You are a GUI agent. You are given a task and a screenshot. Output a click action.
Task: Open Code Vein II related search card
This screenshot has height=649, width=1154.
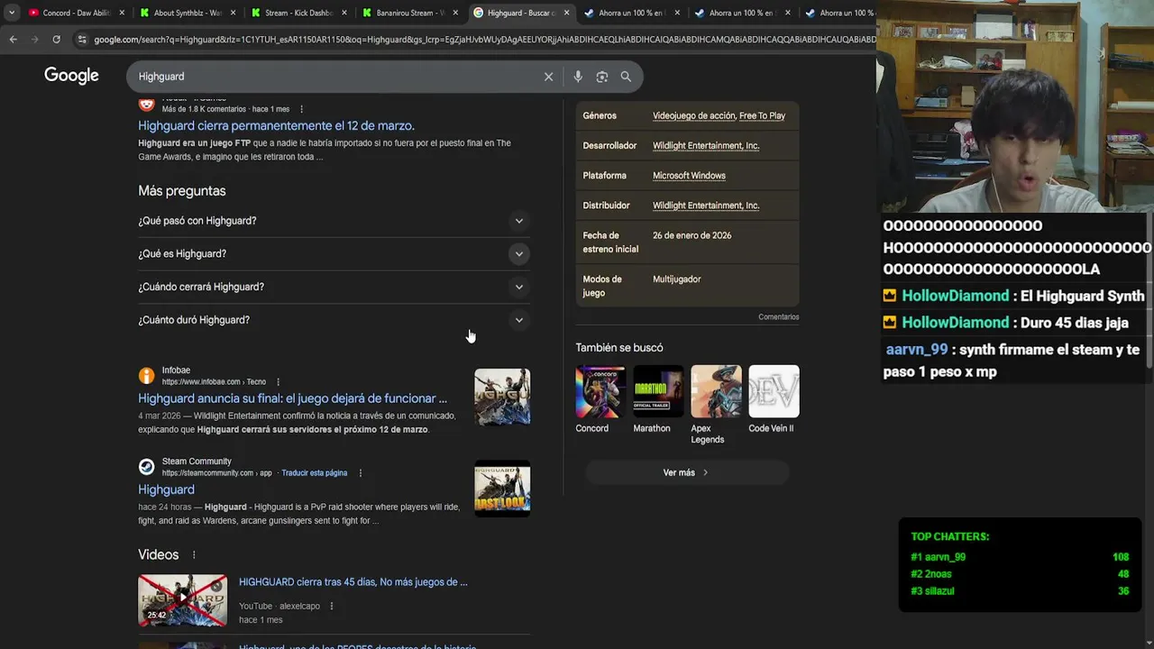[774, 399]
